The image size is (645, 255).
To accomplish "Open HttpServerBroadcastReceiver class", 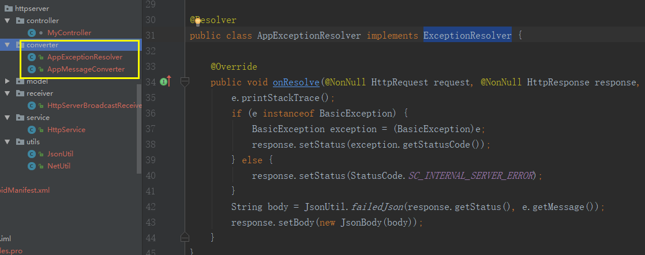I will point(95,106).
